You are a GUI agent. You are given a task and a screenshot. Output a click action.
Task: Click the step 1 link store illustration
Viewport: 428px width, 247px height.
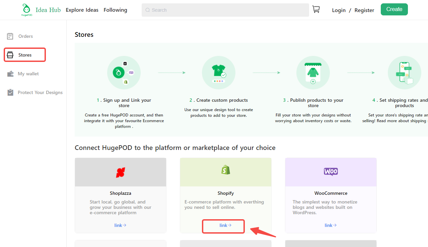[x=124, y=73]
